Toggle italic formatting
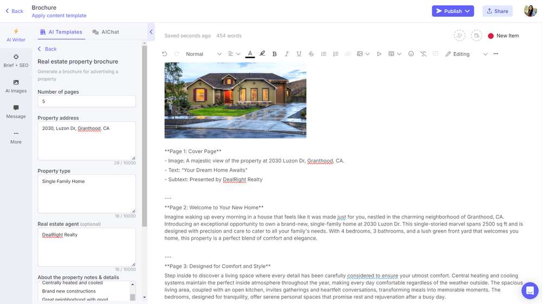 coord(287,54)
